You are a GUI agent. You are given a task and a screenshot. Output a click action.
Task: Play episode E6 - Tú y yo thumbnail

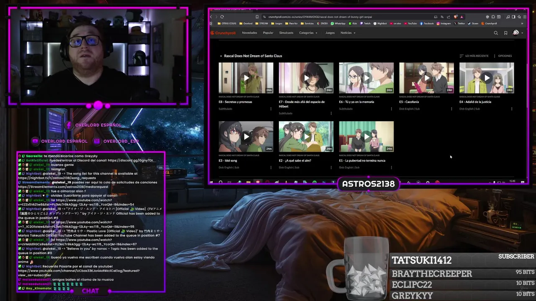click(366, 78)
